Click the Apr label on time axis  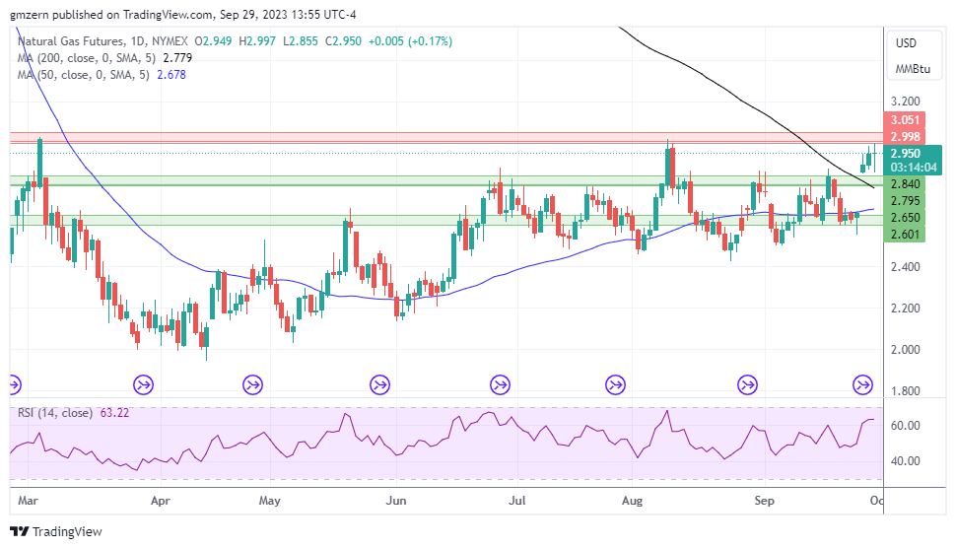pos(161,501)
